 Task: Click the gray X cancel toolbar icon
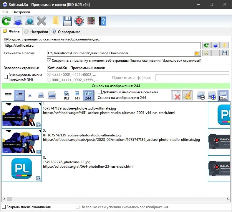[42, 21]
